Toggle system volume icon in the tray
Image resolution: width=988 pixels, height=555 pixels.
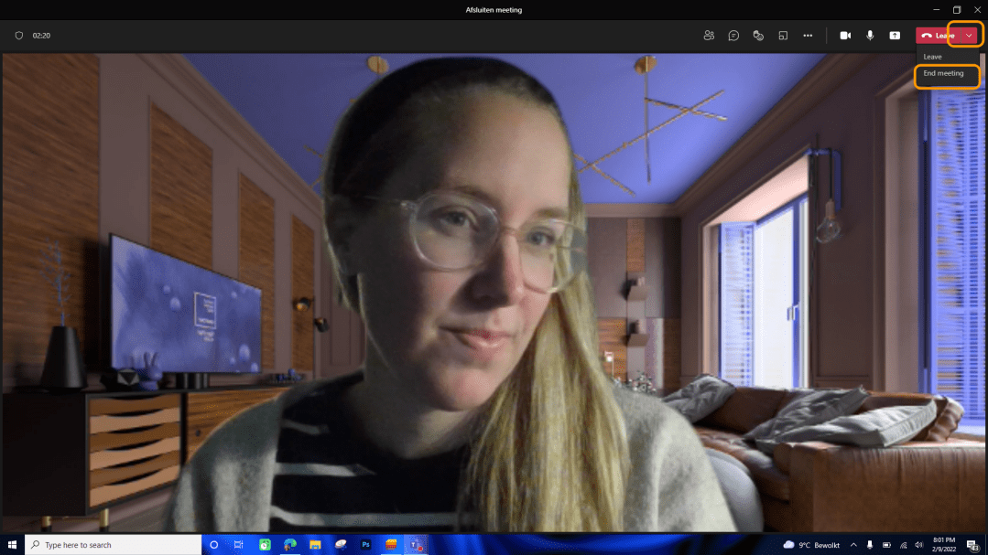pos(918,545)
